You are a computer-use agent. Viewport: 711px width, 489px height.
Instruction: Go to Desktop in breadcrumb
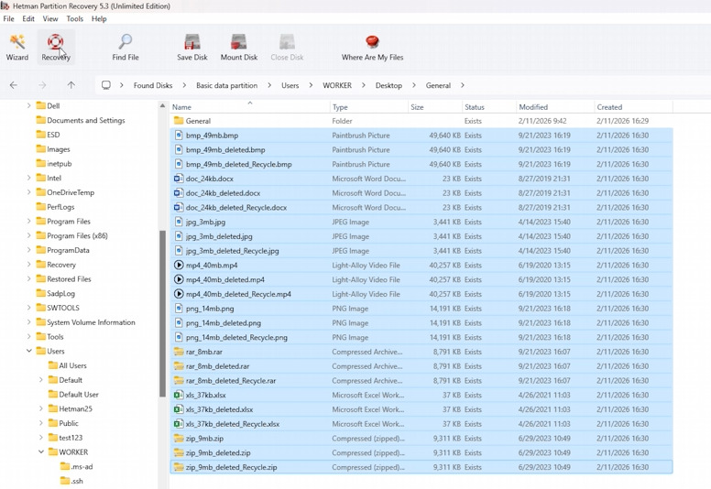coord(388,85)
